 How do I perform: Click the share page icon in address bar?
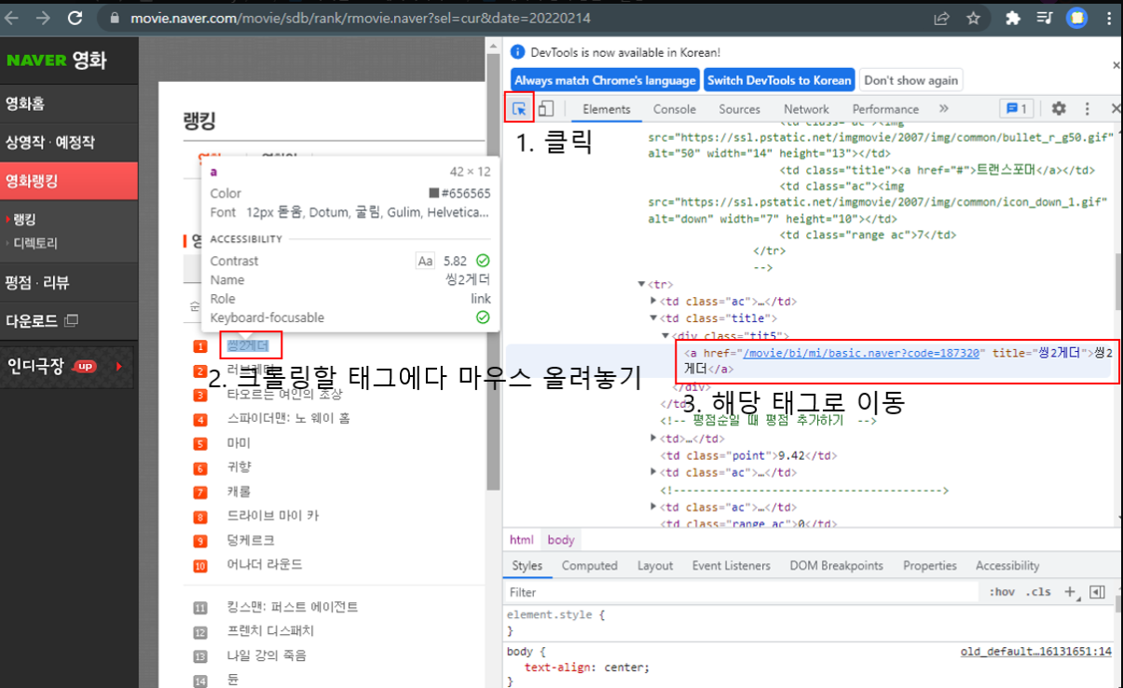tap(942, 18)
